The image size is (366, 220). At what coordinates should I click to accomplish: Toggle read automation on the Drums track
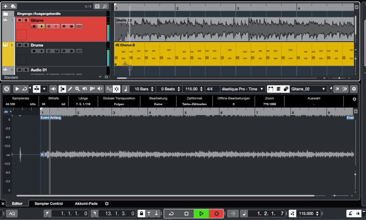[64, 51]
